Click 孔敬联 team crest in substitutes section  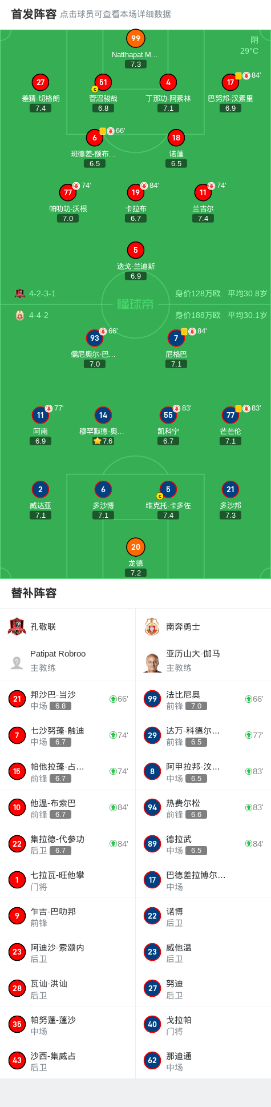[x=17, y=626]
